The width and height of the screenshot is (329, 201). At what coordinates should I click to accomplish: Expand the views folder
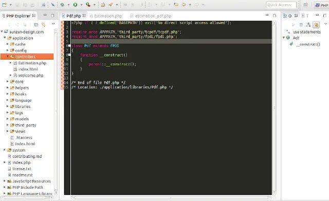point(8,131)
